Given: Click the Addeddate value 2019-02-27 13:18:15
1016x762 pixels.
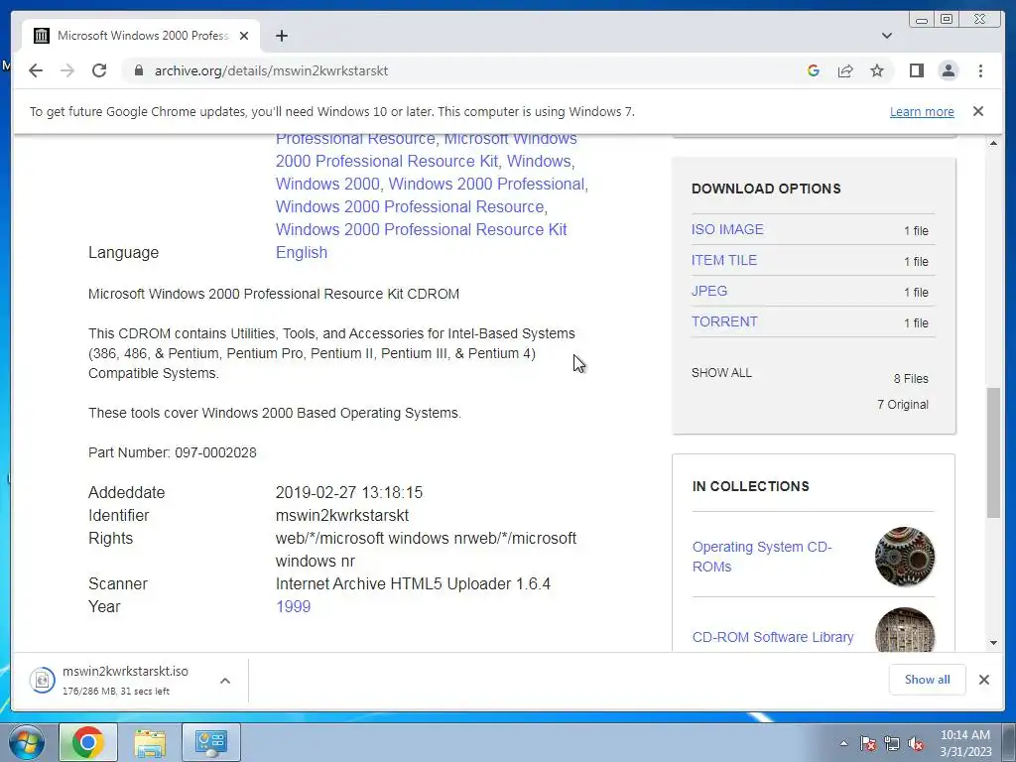Looking at the screenshot, I should [x=348, y=492].
